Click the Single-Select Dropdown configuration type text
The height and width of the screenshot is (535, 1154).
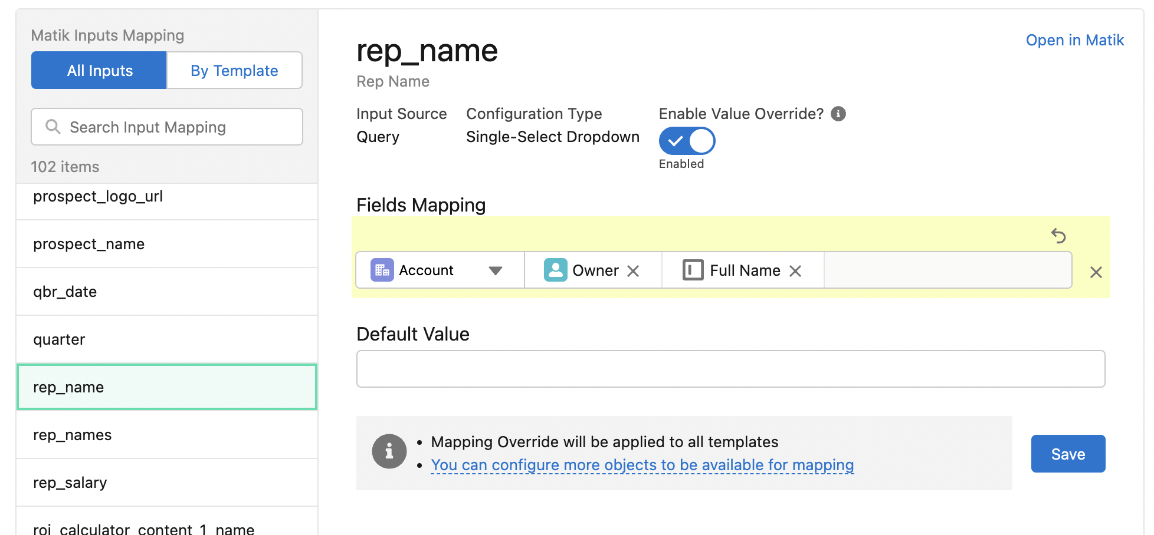[553, 137]
